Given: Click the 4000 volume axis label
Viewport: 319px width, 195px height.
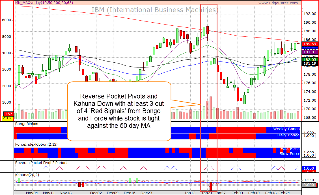Looking at the screenshot, I should pos(7,53).
